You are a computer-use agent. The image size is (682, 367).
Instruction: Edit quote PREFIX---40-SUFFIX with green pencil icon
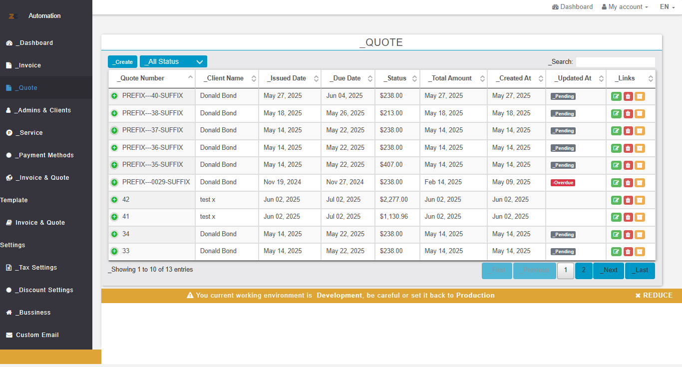coord(616,96)
